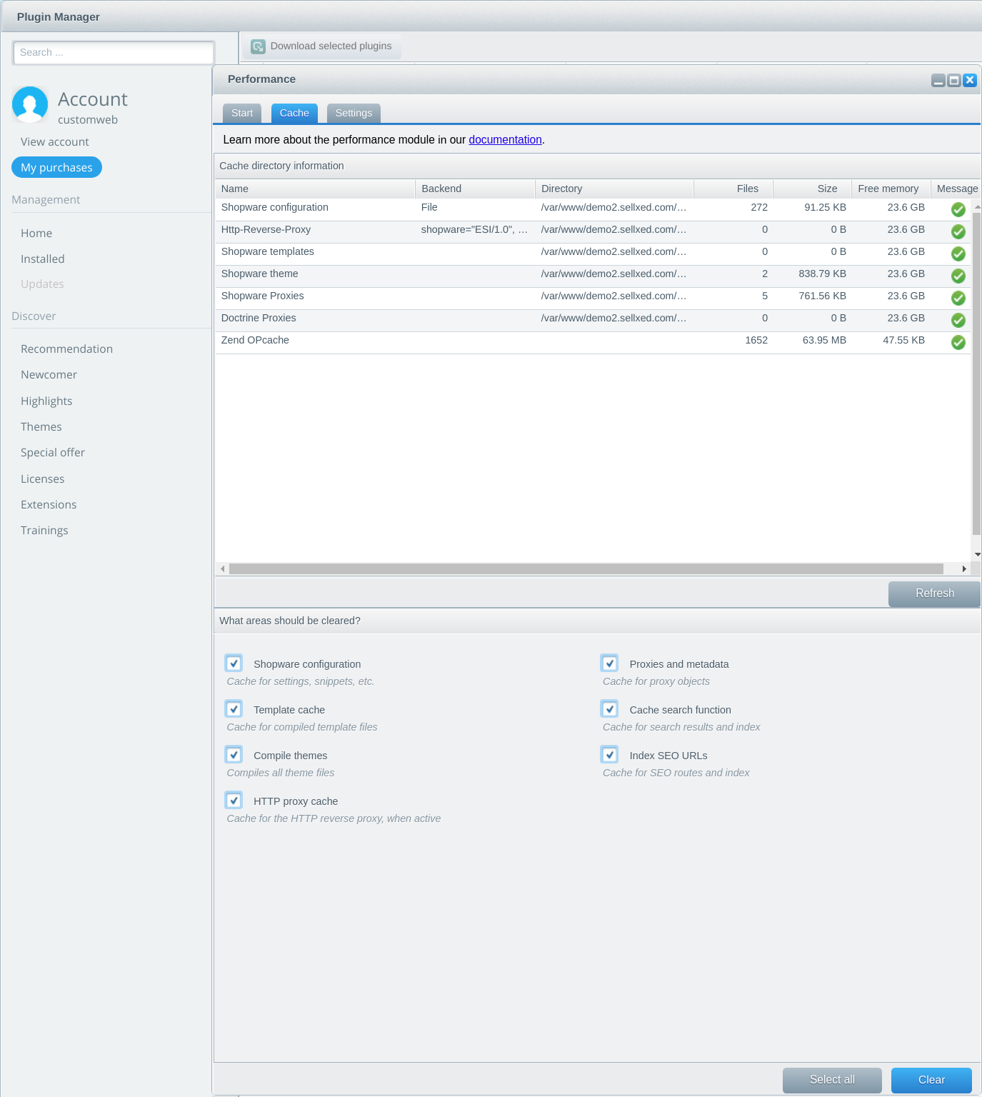This screenshot has width=982, height=1097.
Task: Focus the plugin Search field
Action: point(114,53)
